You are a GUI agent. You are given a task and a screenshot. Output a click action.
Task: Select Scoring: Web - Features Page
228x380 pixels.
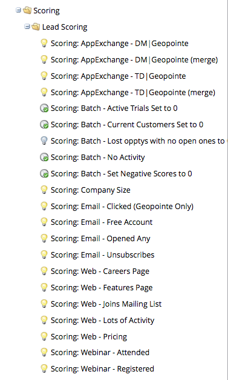(x=102, y=288)
